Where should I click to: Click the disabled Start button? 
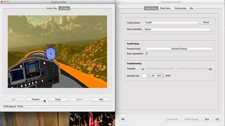click(x=14, y=99)
